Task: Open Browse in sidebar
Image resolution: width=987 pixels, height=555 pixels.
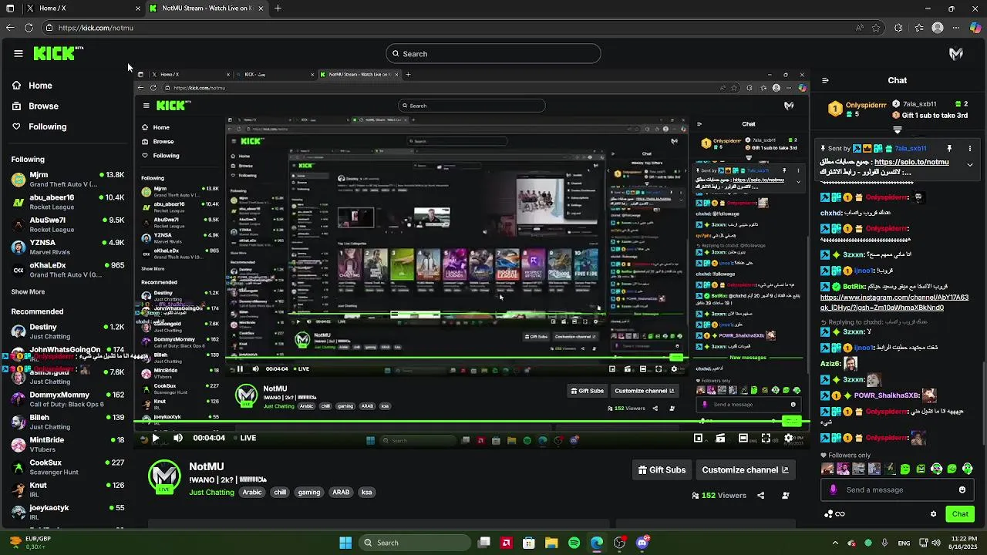Action: coord(43,106)
